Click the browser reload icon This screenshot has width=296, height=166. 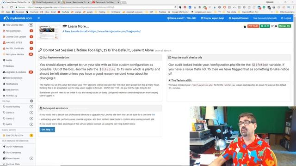tap(11, 7)
